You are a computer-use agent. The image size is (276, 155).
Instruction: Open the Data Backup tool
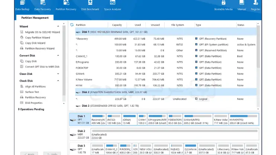click(x=22, y=6)
